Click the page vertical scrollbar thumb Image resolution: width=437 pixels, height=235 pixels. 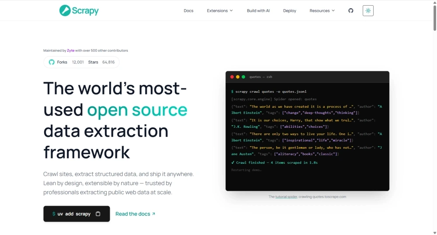coord(435,18)
